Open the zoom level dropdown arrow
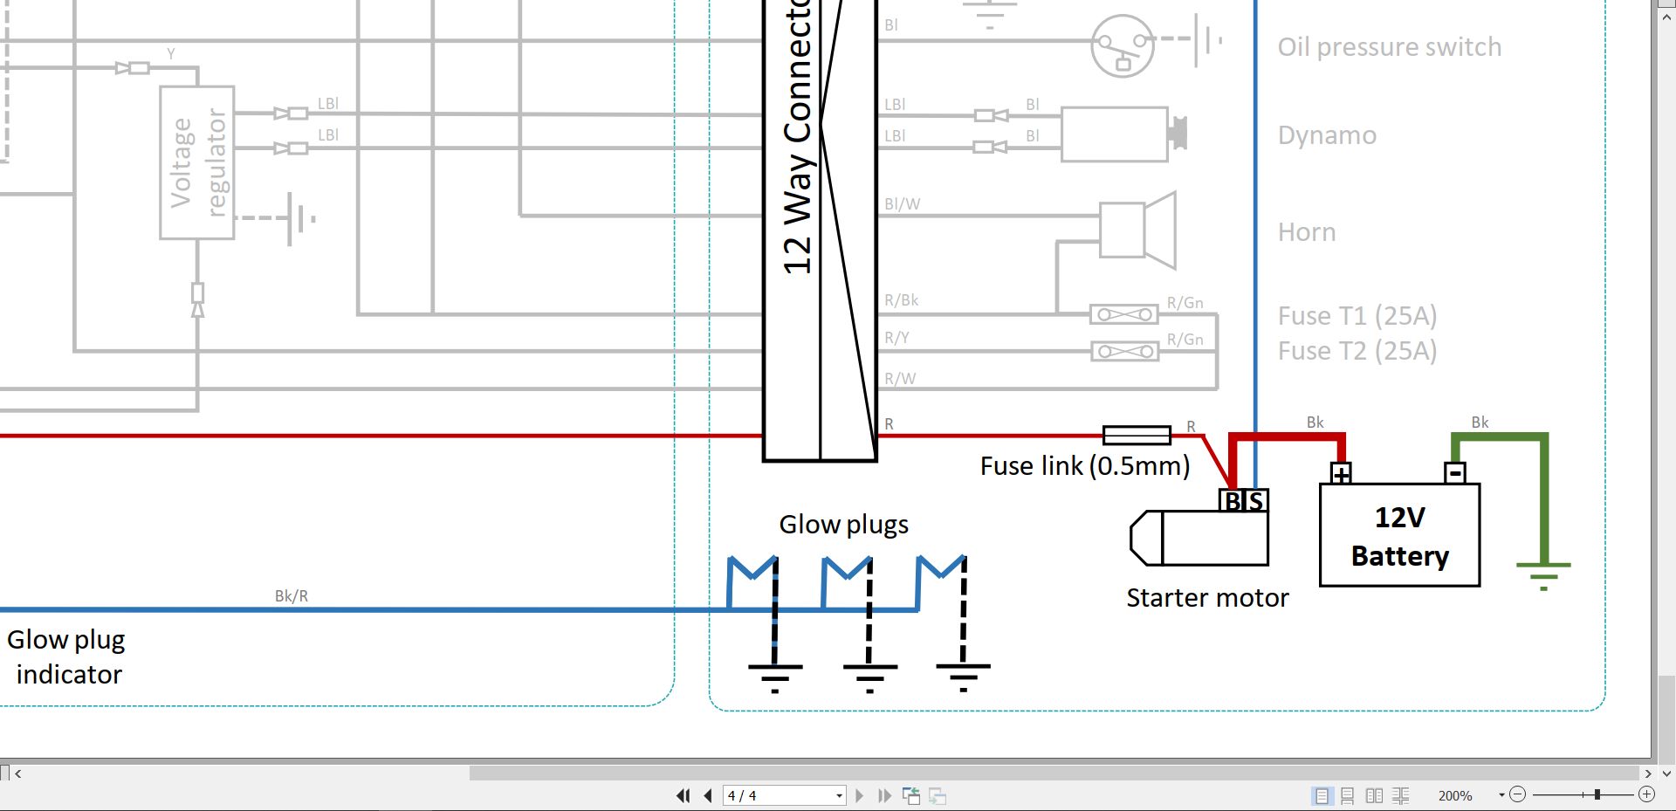Screen dimensions: 1676x811 tap(1501, 795)
